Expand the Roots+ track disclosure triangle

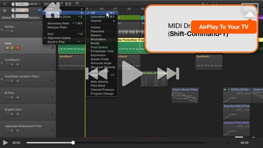(x=2, y=29)
